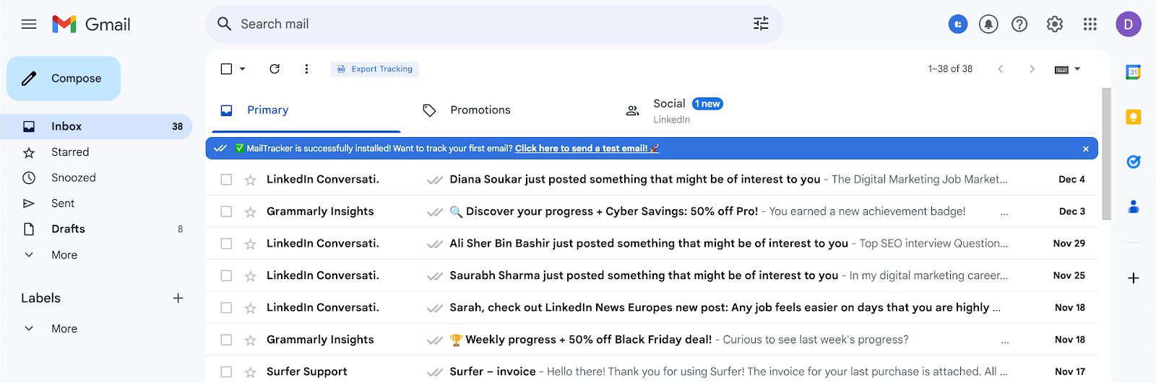Star the Diana Soukar LinkedIn email

(x=251, y=180)
